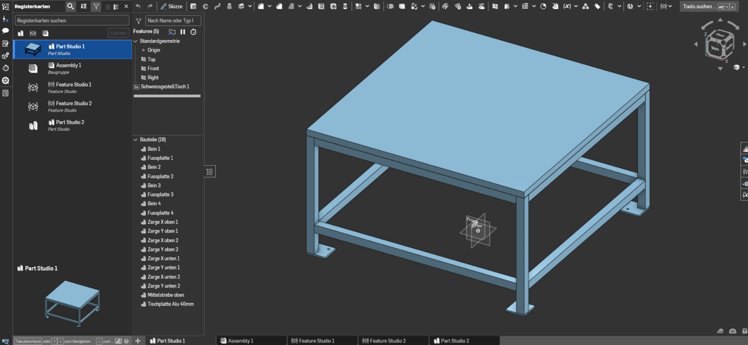The image size is (748, 345).
Task: Open the variable (x) tool
Action: (x=567, y=6)
